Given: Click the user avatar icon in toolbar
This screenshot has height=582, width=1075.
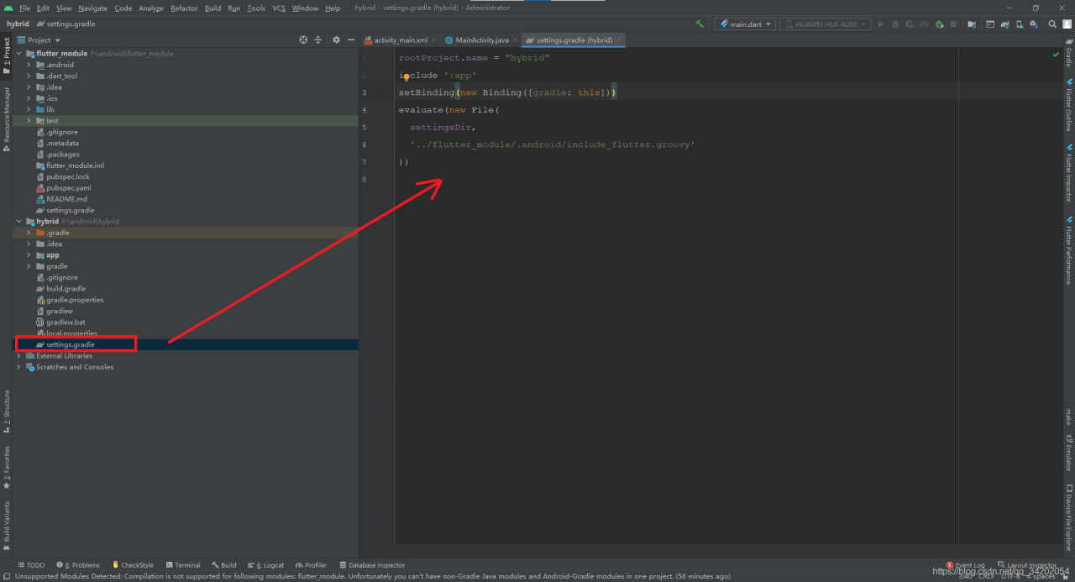Looking at the screenshot, I should (x=1067, y=24).
